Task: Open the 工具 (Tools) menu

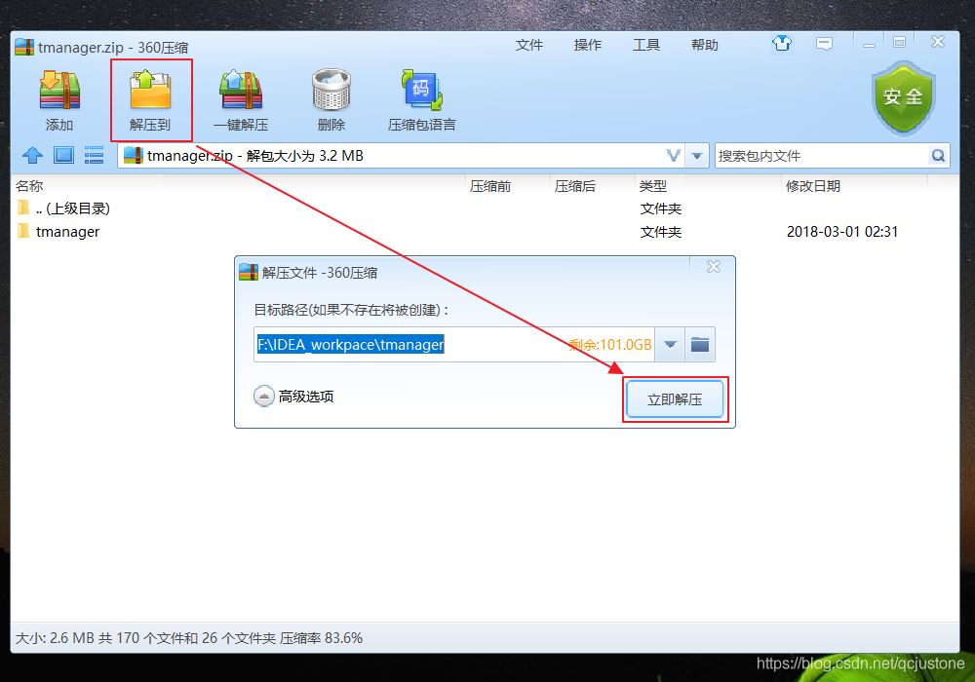Action: pos(646,44)
